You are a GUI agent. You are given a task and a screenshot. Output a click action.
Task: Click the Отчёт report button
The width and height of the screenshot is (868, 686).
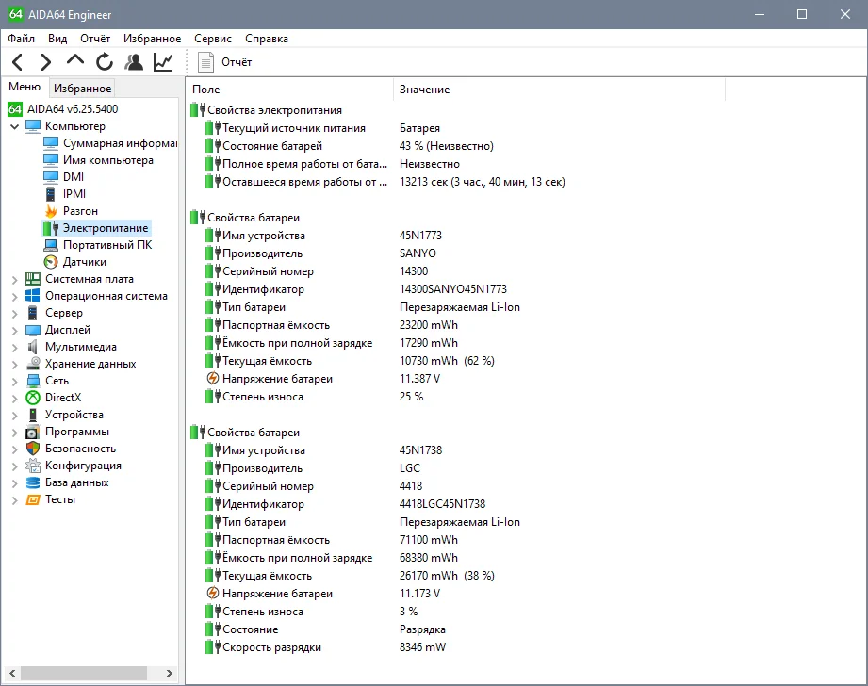pos(225,62)
